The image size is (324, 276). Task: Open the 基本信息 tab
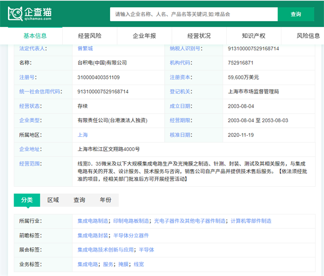point(35,36)
